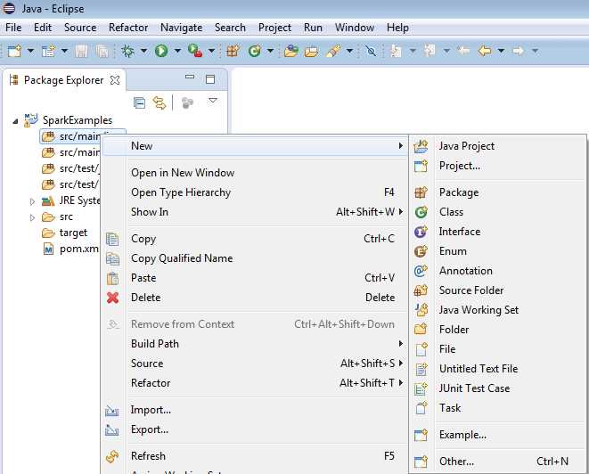Viewport: 589px width, 474px height.
Task: Choose Open Type Hierarchy
Action: [x=256, y=192]
